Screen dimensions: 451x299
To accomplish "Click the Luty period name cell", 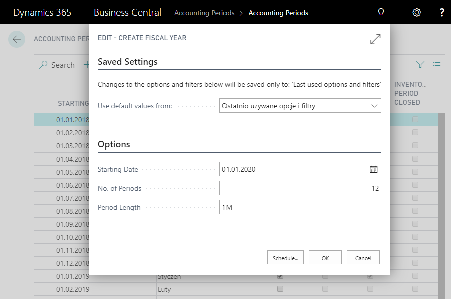I will click(x=207, y=289).
